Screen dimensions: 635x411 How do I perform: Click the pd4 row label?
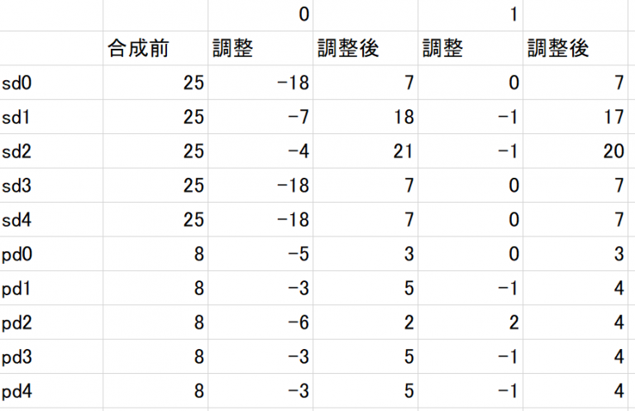(x=51, y=391)
